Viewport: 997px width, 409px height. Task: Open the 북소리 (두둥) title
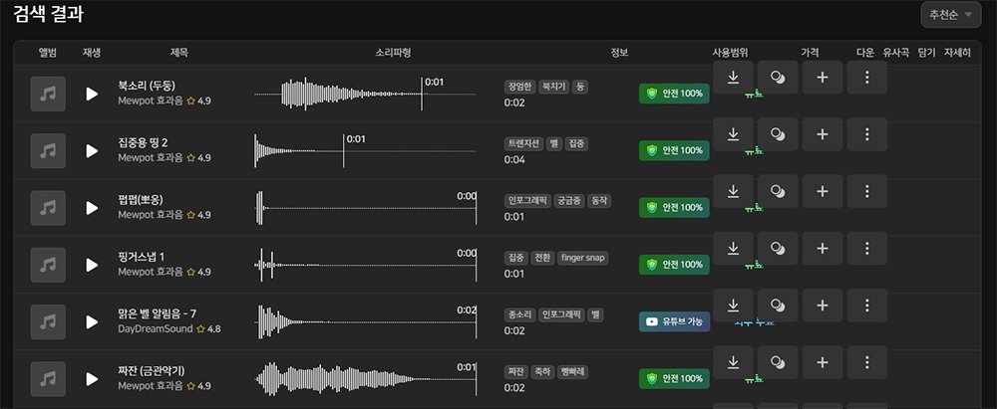tap(147, 86)
